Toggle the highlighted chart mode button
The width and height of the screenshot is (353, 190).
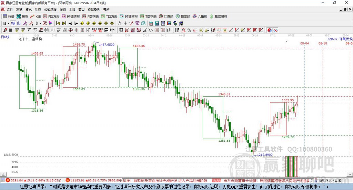(x=13, y=23)
